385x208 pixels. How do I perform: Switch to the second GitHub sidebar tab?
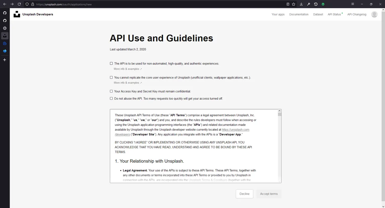click(x=5, y=20)
